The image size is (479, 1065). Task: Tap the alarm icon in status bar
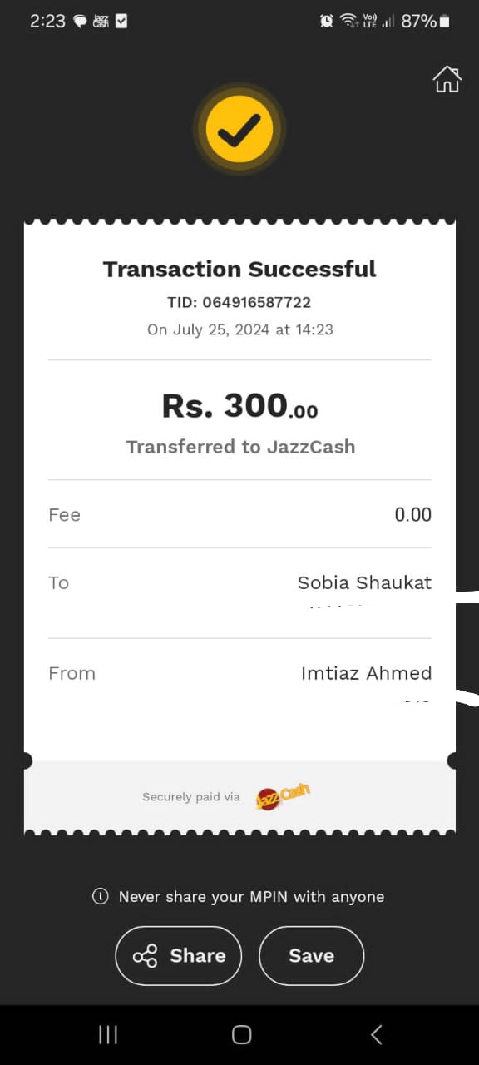327,22
